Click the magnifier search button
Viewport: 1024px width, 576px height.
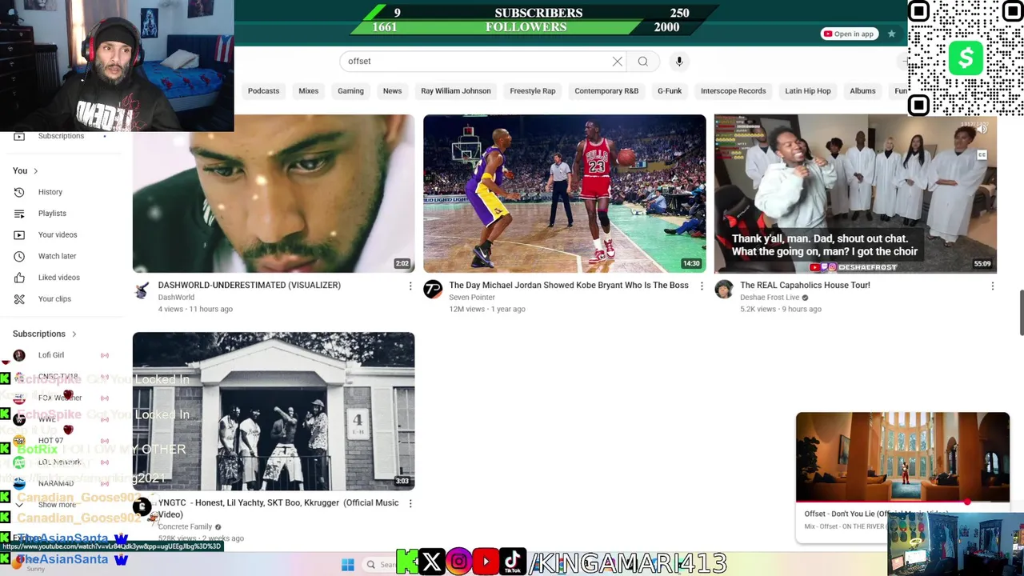pos(642,62)
